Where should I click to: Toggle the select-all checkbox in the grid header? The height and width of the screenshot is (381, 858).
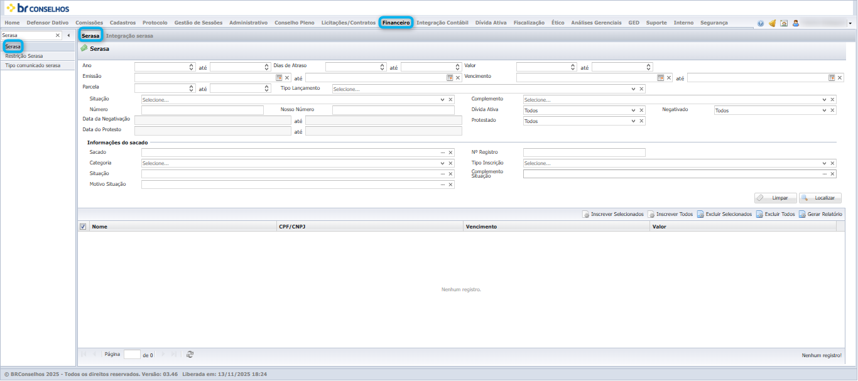(83, 227)
